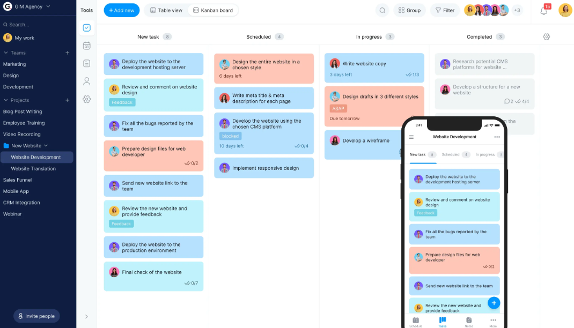Select In progress tab on phone
Screen dimensions: 574x328
[489, 155]
